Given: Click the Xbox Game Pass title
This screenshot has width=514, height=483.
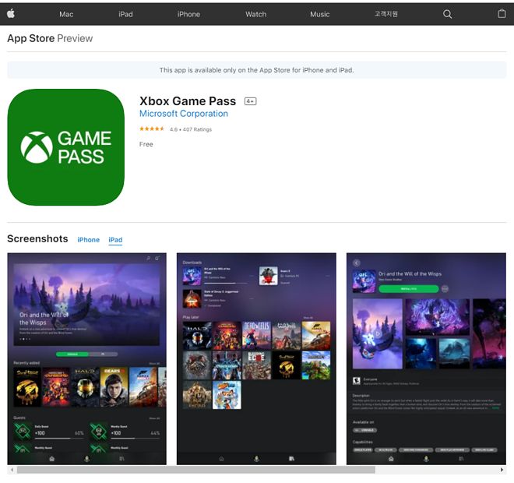Looking at the screenshot, I should 188,101.
